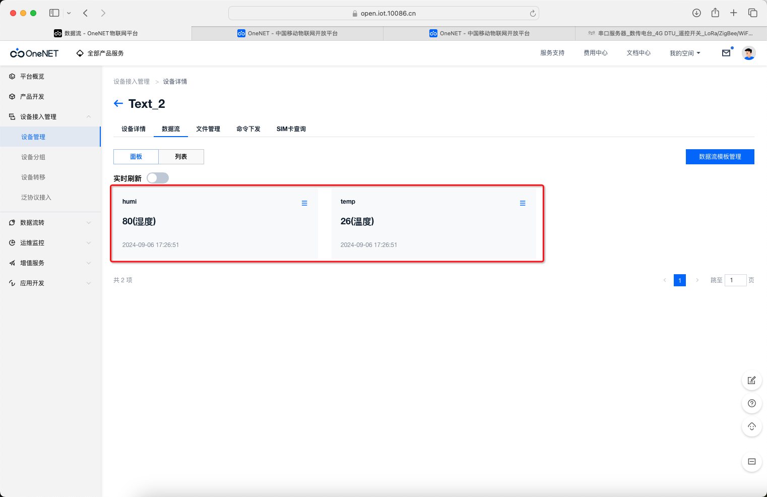Open 文档中心 link in header
767x497 pixels.
pyautogui.click(x=638, y=53)
